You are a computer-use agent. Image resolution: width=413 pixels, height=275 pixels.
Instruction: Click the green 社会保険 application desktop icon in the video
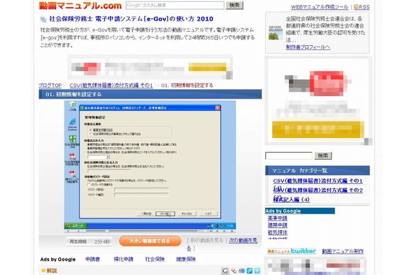coord(72,139)
